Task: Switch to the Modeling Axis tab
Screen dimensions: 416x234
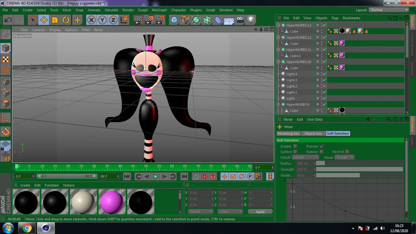Action: click(288, 134)
